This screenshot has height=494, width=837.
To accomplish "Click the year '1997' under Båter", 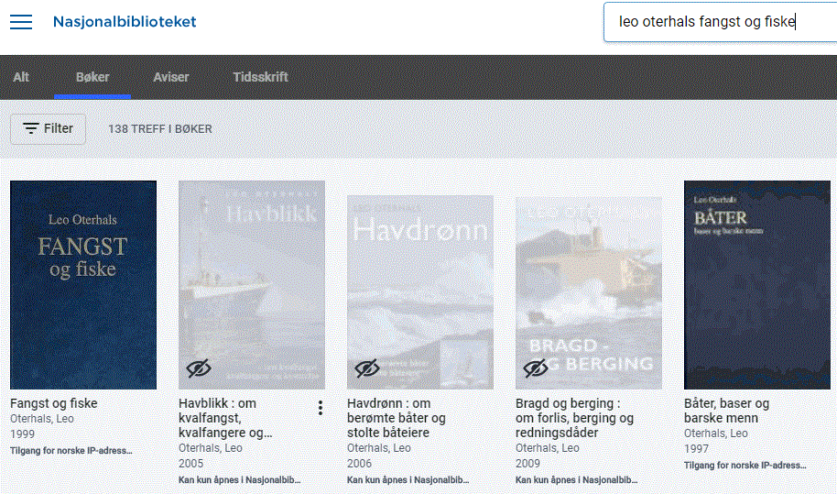I will (697, 449).
